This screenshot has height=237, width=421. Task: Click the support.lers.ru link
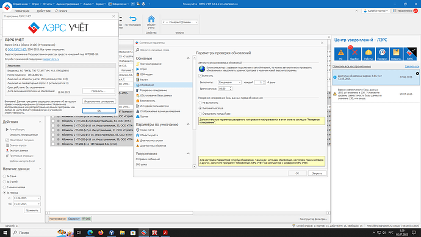(51, 59)
